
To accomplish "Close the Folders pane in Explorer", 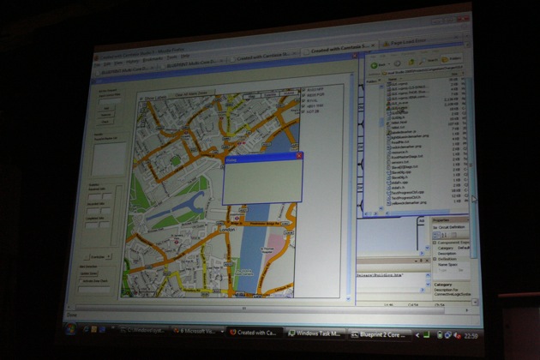I will pyautogui.click(x=380, y=81).
